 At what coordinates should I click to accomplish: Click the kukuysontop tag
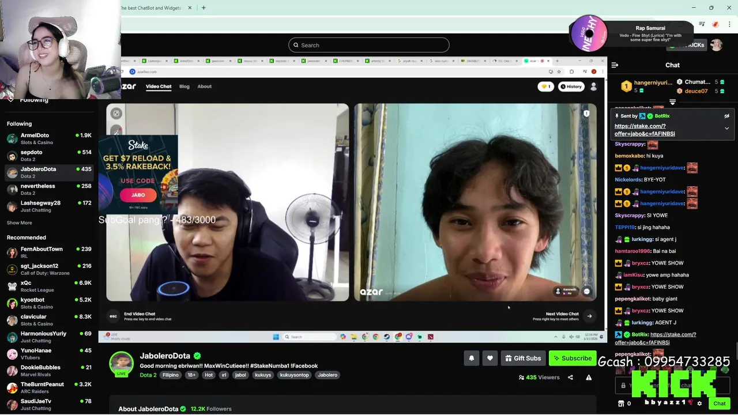pyautogui.click(x=295, y=375)
